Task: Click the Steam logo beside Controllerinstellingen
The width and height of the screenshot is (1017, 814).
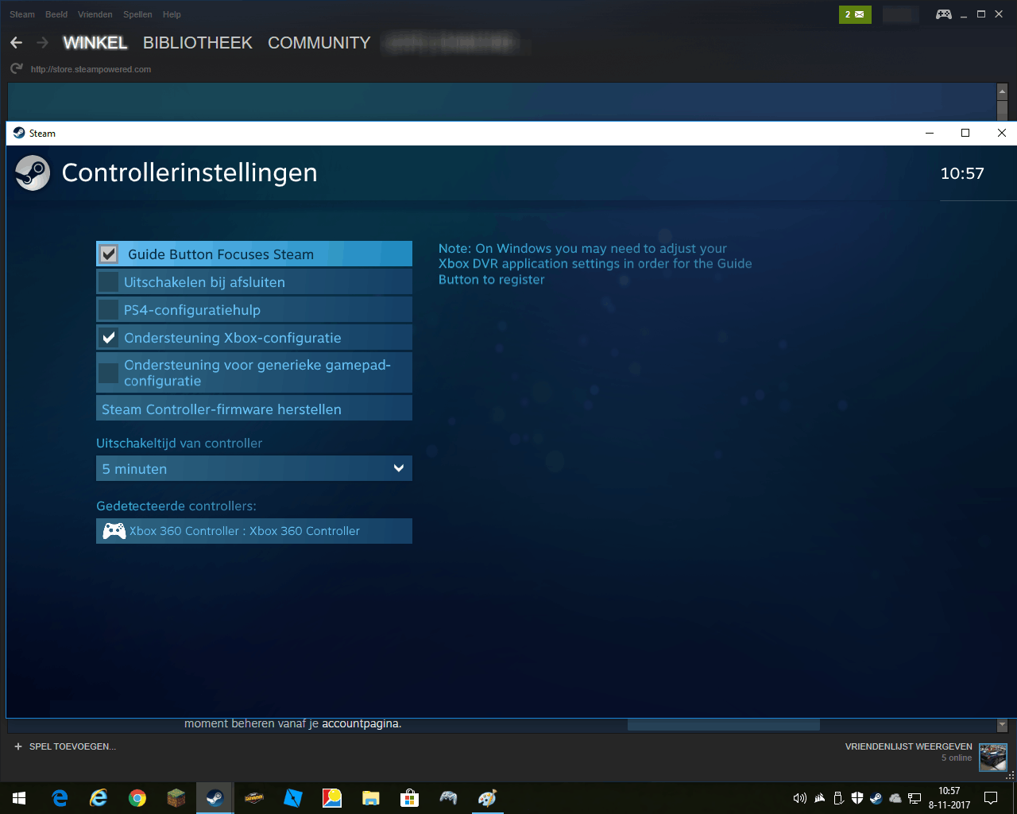Action: (33, 172)
